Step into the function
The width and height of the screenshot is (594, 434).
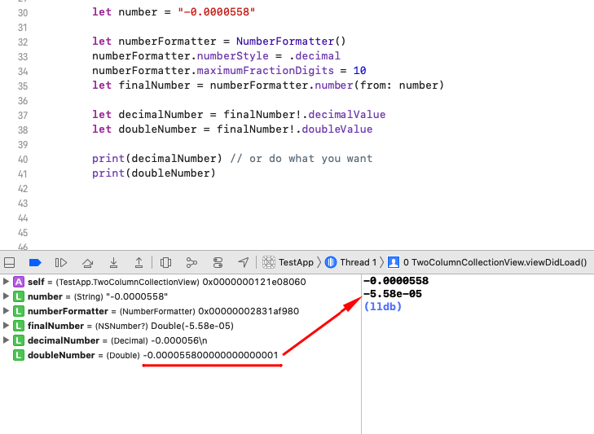tap(113, 262)
